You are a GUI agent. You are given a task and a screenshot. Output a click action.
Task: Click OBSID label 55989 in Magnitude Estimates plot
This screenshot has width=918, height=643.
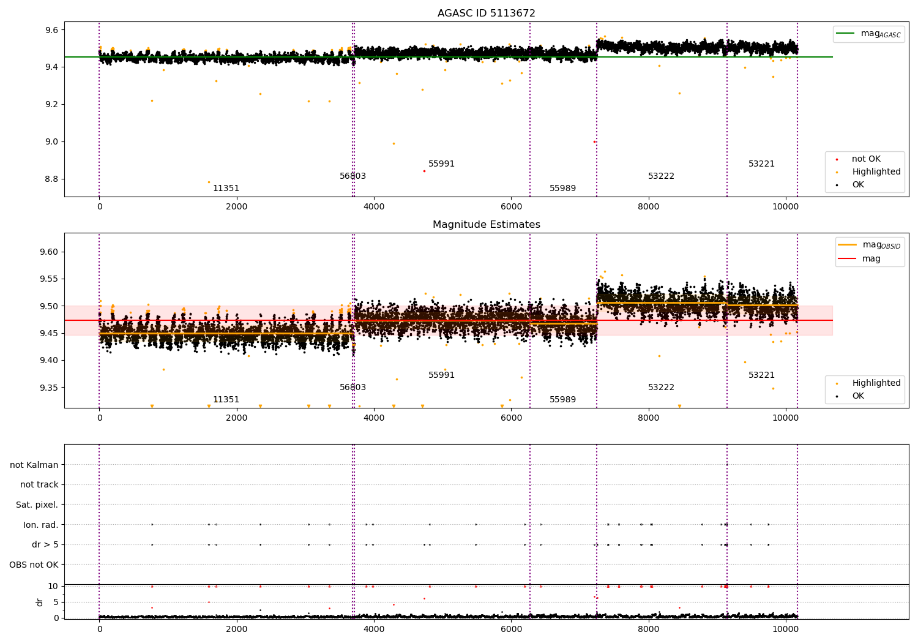tap(562, 400)
